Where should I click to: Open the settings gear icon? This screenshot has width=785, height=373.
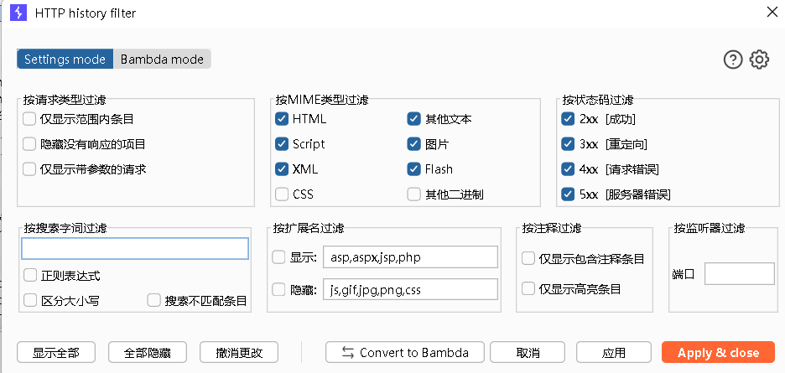pos(759,60)
